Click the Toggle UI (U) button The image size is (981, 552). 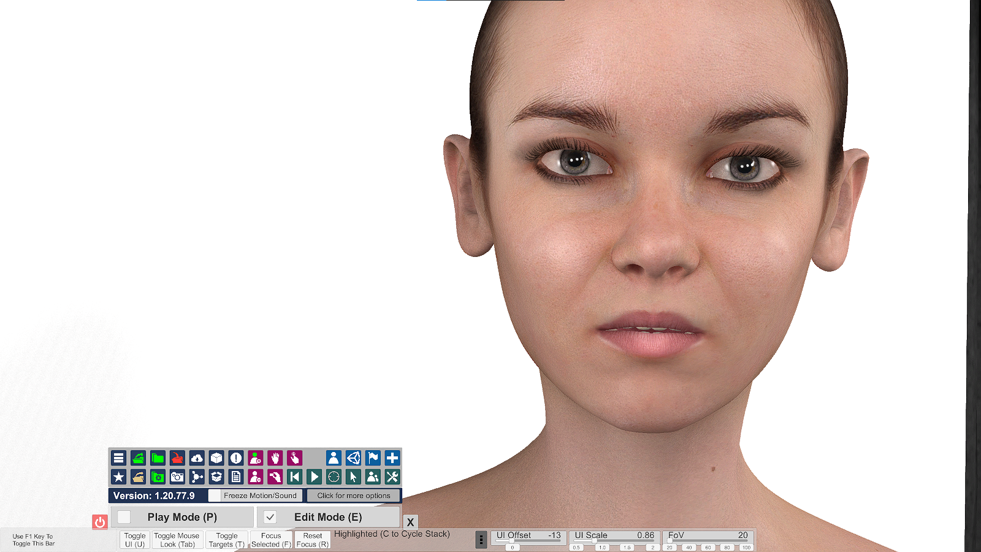coord(135,540)
